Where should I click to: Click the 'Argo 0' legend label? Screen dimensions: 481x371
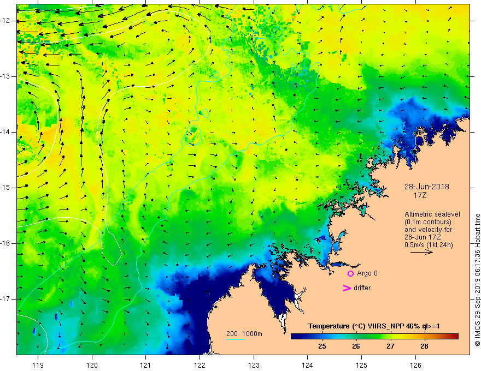click(367, 273)
